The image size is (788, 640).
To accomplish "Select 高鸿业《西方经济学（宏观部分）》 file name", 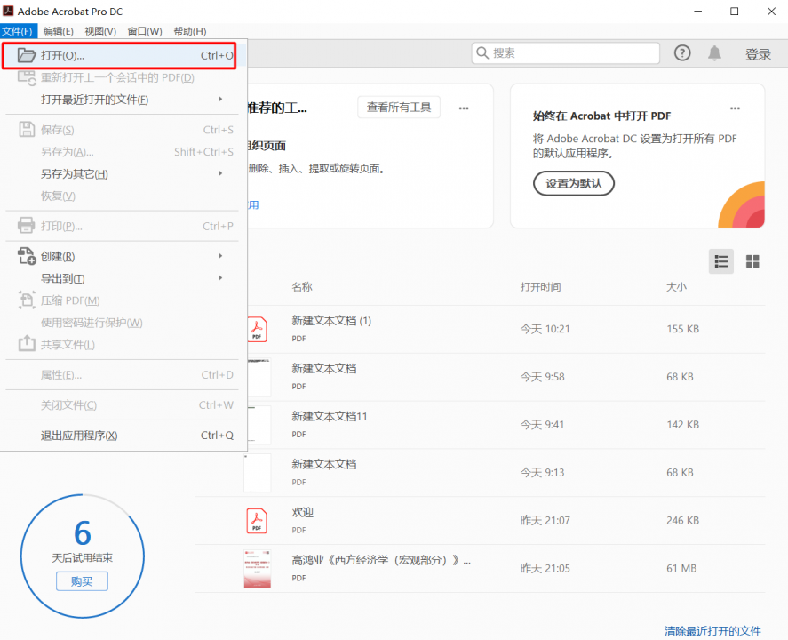I will coord(381,560).
